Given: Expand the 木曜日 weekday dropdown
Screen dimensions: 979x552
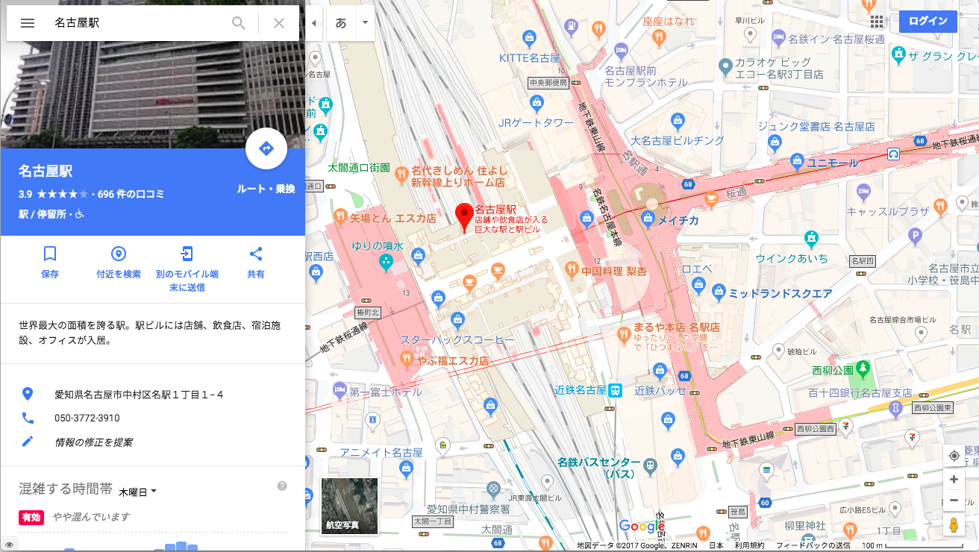Looking at the screenshot, I should coord(138,492).
